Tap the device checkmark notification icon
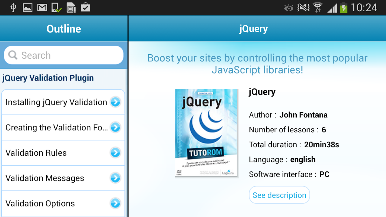The width and height of the screenshot is (386, 217). pyautogui.click(x=56, y=8)
